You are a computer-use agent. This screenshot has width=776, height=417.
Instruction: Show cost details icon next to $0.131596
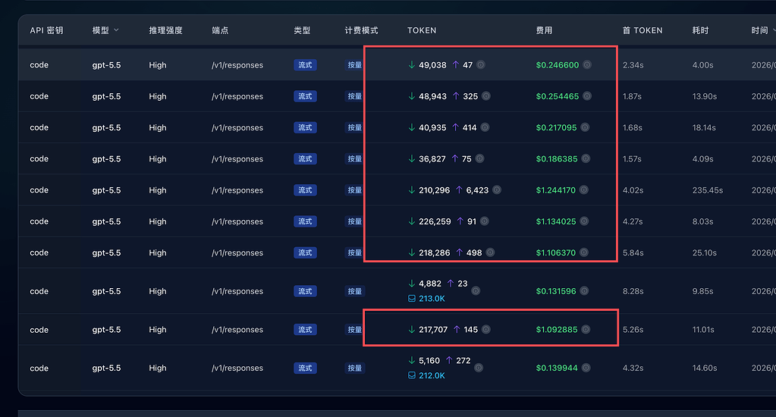coord(584,291)
